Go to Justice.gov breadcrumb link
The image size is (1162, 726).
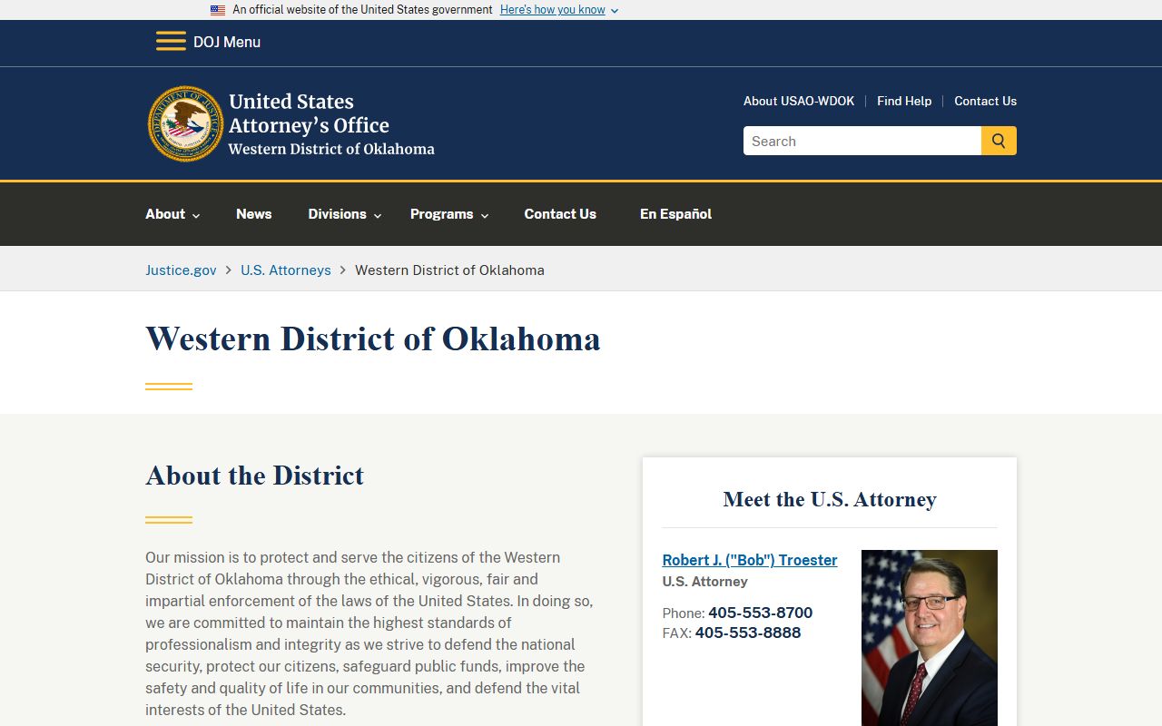181,270
